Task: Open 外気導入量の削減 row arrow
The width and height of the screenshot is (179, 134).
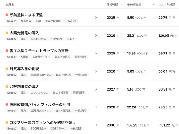Action: (x=96, y=71)
